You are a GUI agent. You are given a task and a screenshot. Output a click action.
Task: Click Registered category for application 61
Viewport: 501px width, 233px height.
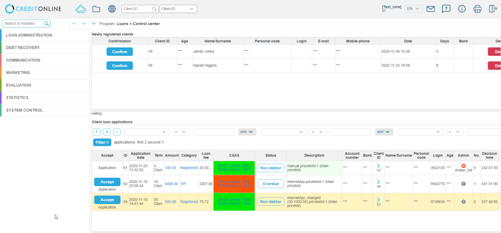click(x=189, y=168)
